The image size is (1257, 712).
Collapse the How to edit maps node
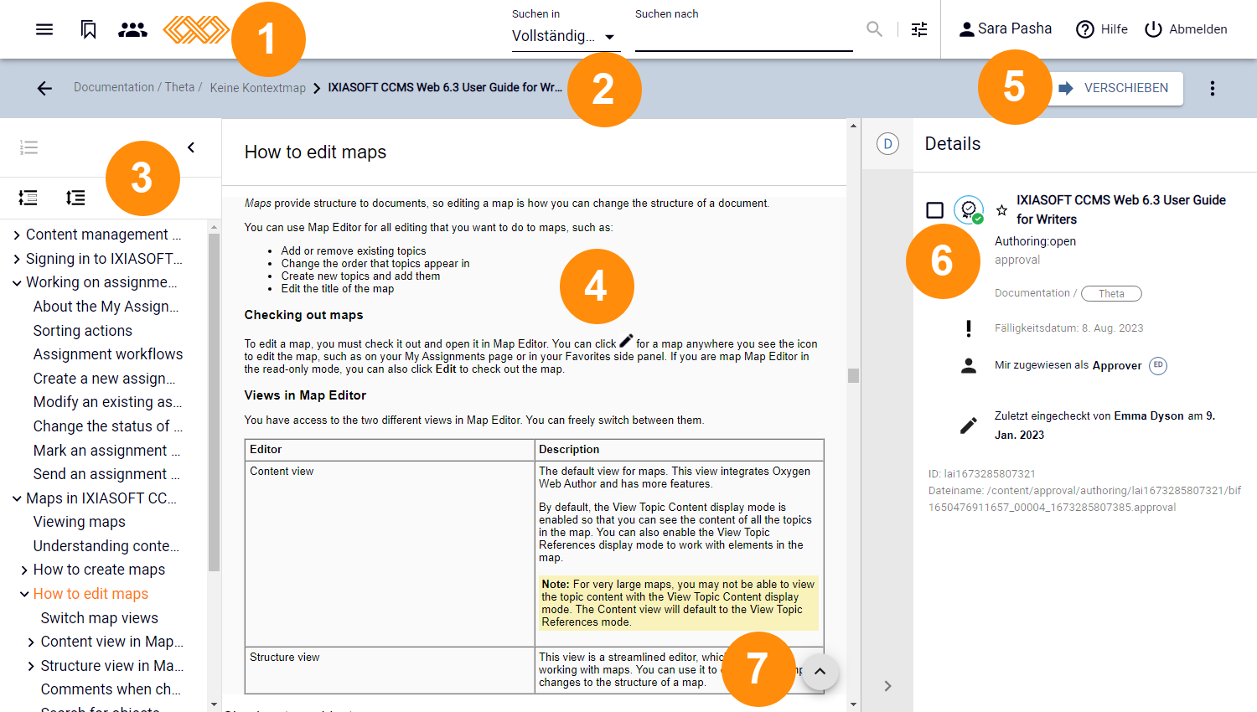(x=24, y=594)
